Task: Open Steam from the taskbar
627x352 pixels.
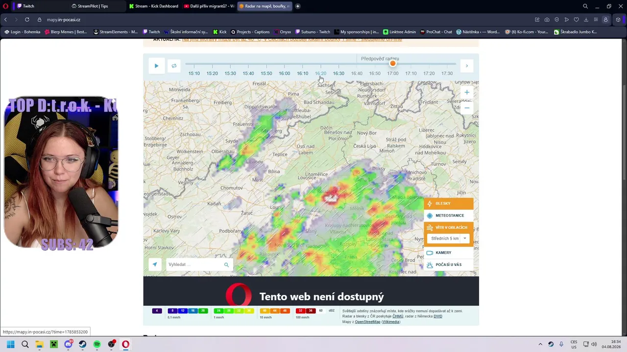Action: 82,344
